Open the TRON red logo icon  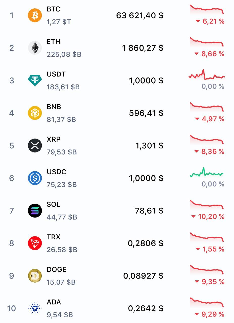click(35, 243)
